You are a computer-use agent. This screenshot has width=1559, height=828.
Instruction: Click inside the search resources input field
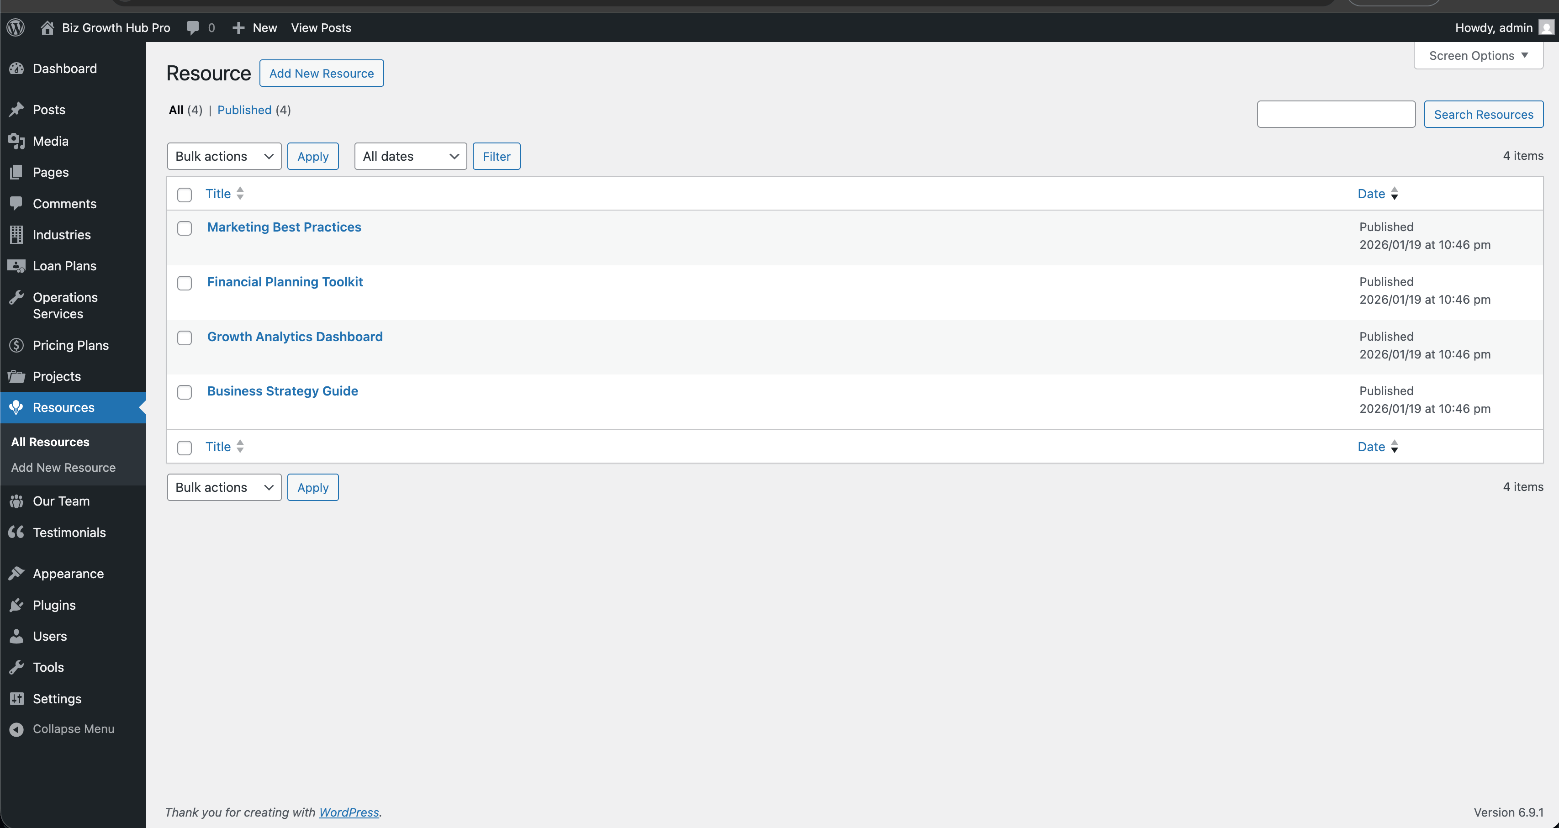coord(1336,114)
